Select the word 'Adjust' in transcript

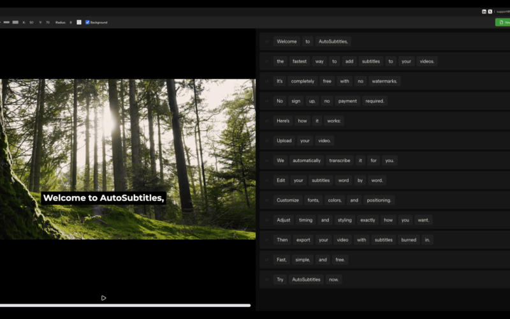point(283,220)
